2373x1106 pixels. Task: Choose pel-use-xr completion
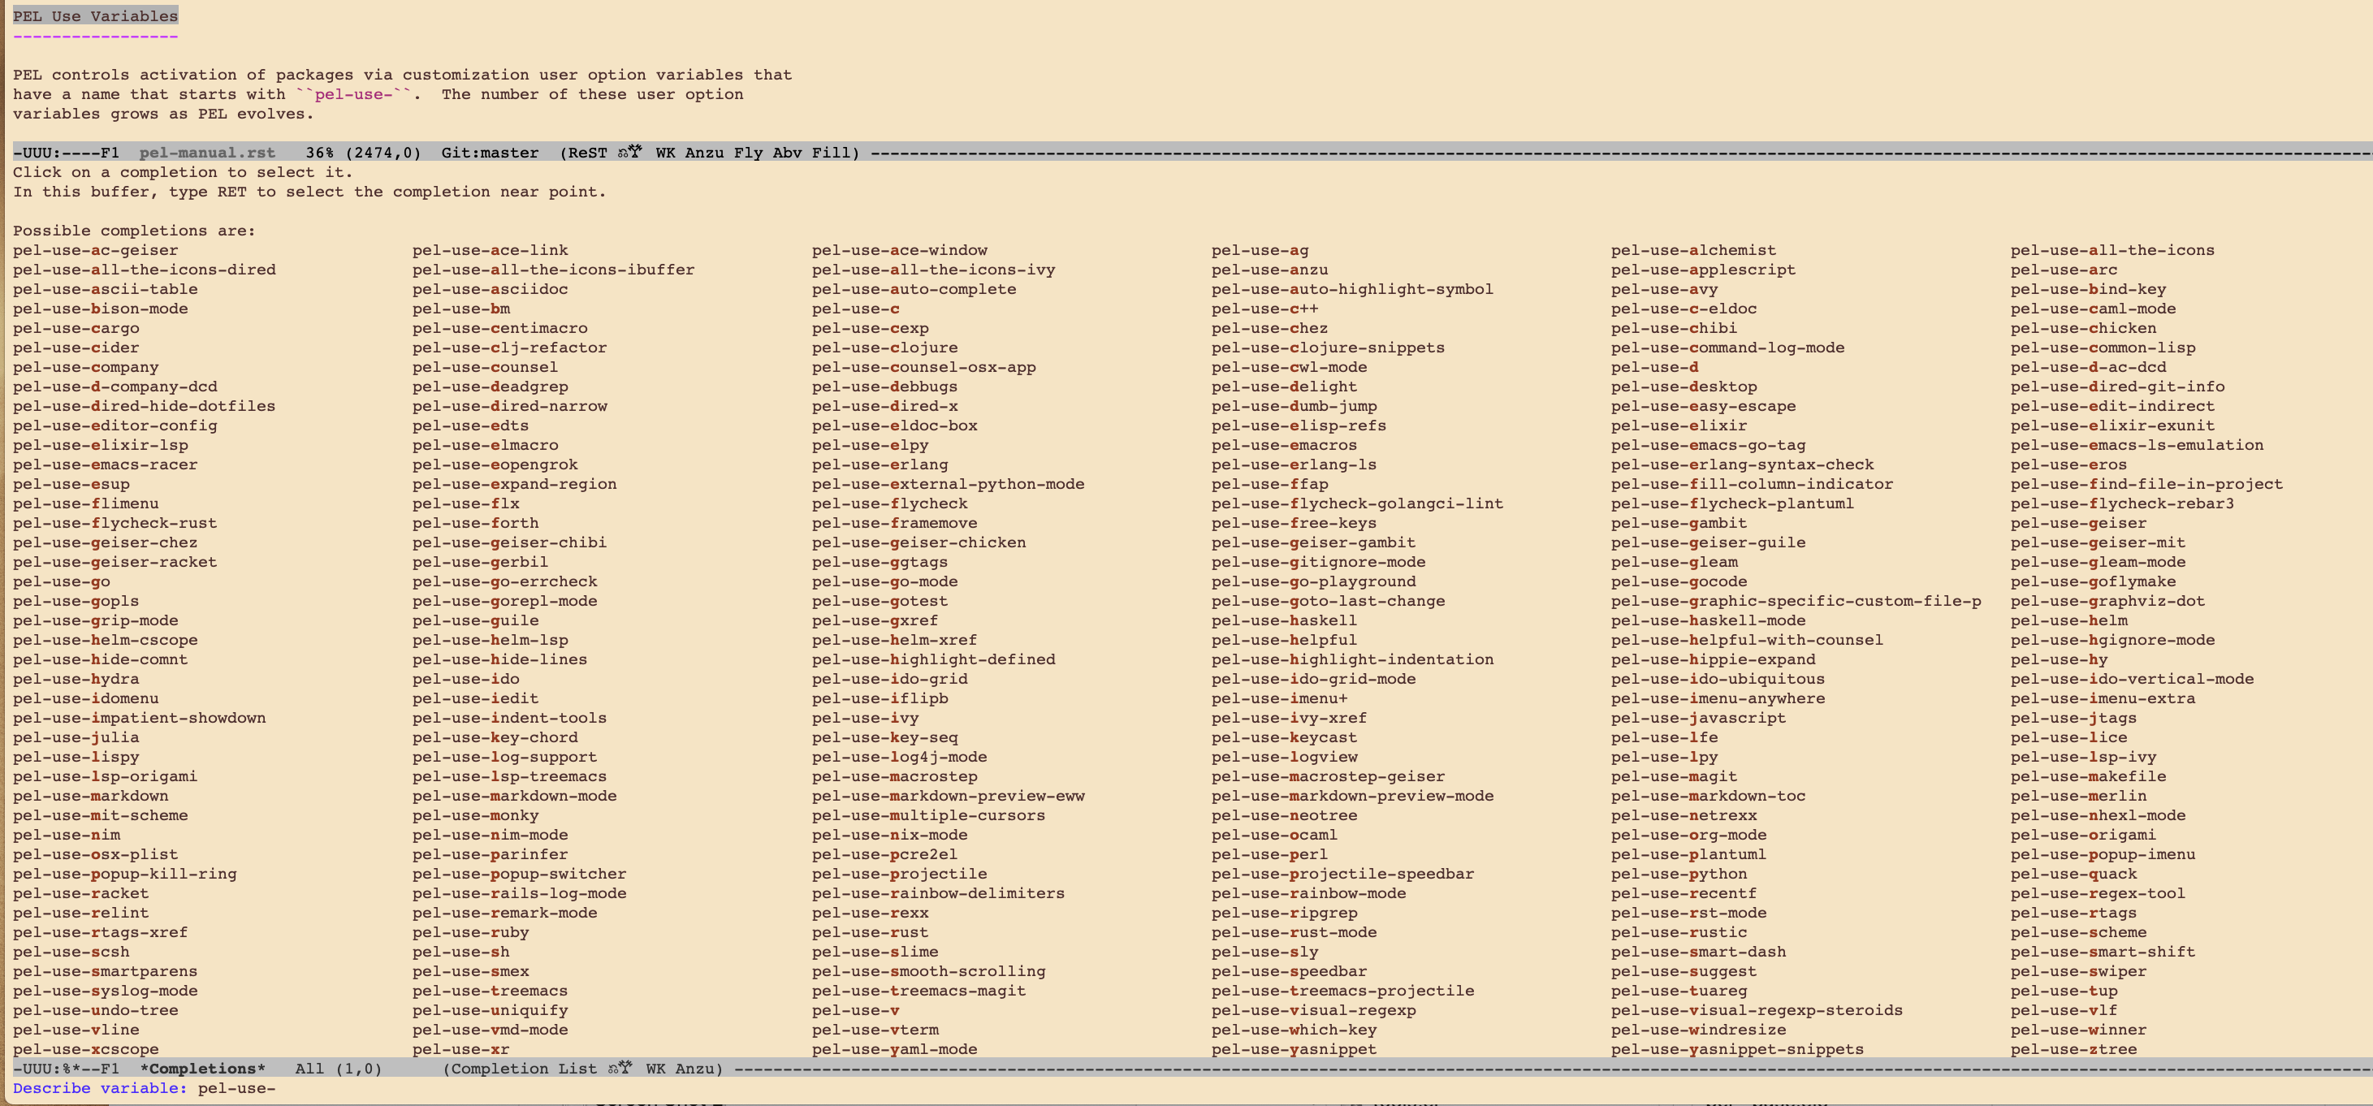[x=460, y=1049]
